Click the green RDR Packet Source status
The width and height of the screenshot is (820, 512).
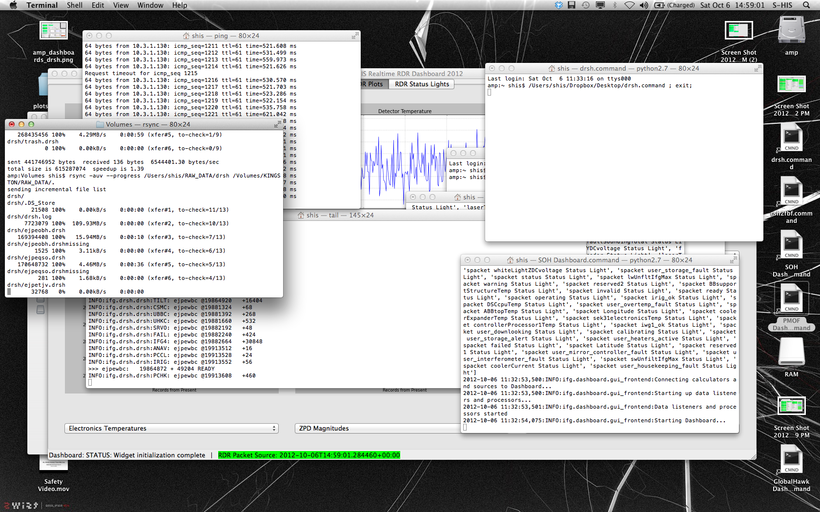pos(308,455)
